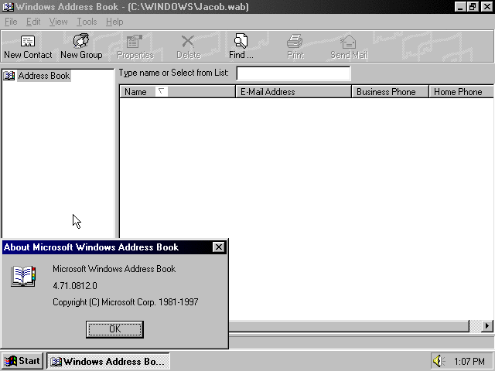Sort by Home Phone column header
Screen dimensions: 495x371
point(461,92)
